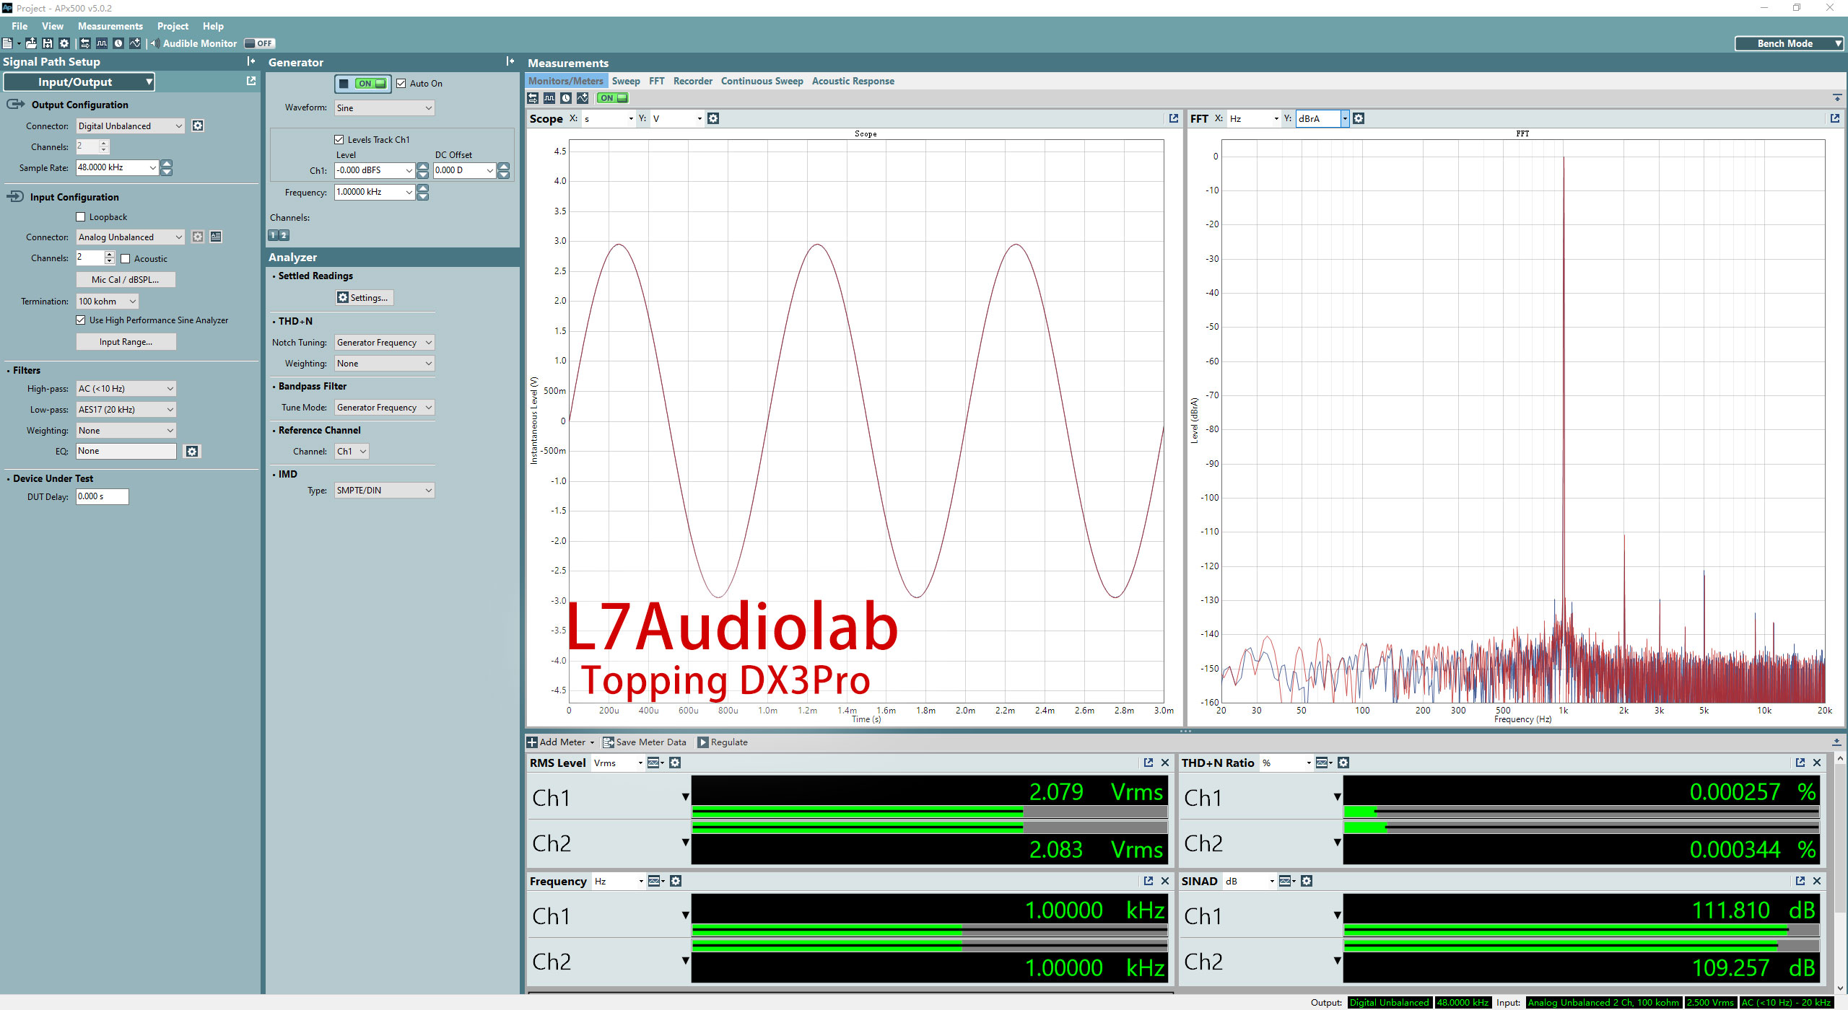
Task: Open Scope graph settings gear
Action: point(713,118)
